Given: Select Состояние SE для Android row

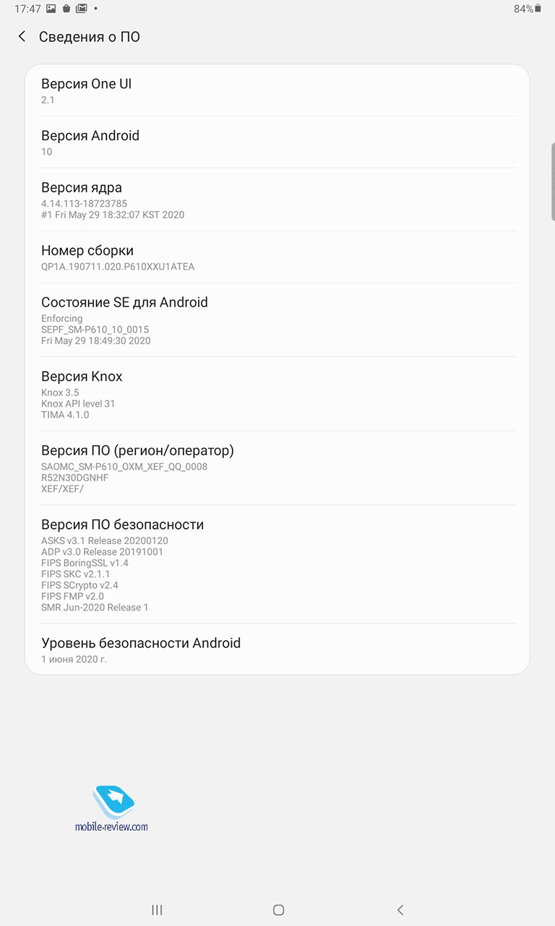Looking at the screenshot, I should pyautogui.click(x=277, y=320).
